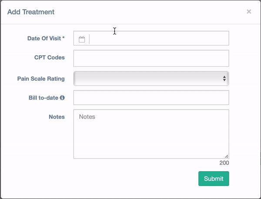Click the required asterisk beside Date Of Visit
261x199 pixels.
coord(64,37)
